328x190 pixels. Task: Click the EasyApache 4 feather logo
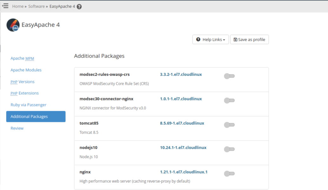(x=13, y=25)
